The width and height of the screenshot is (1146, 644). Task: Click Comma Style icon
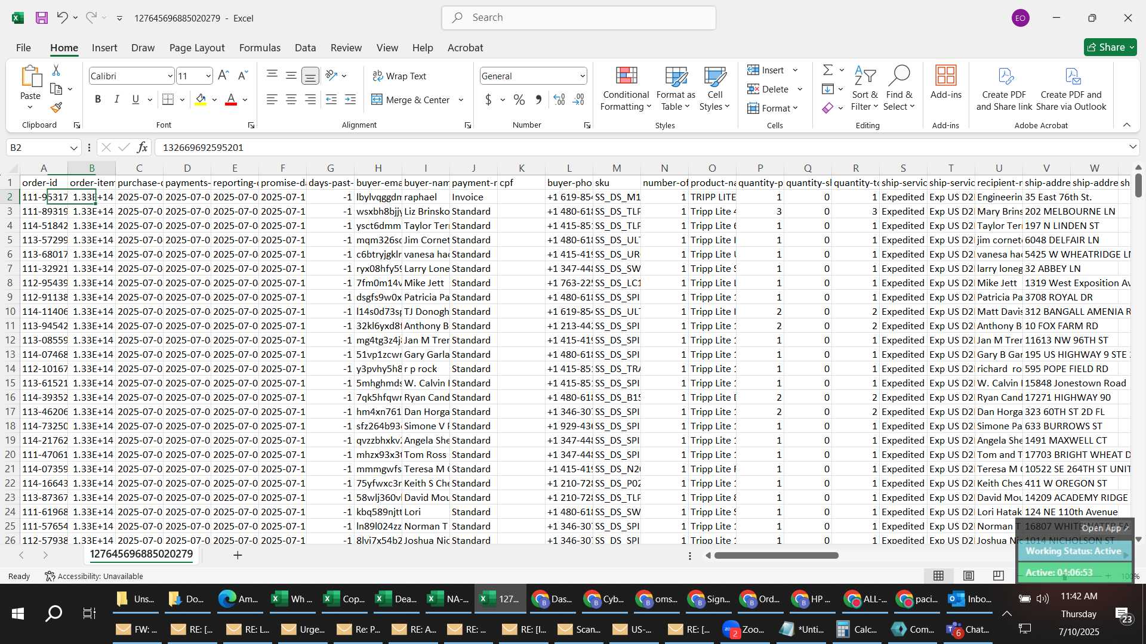pos(538,100)
